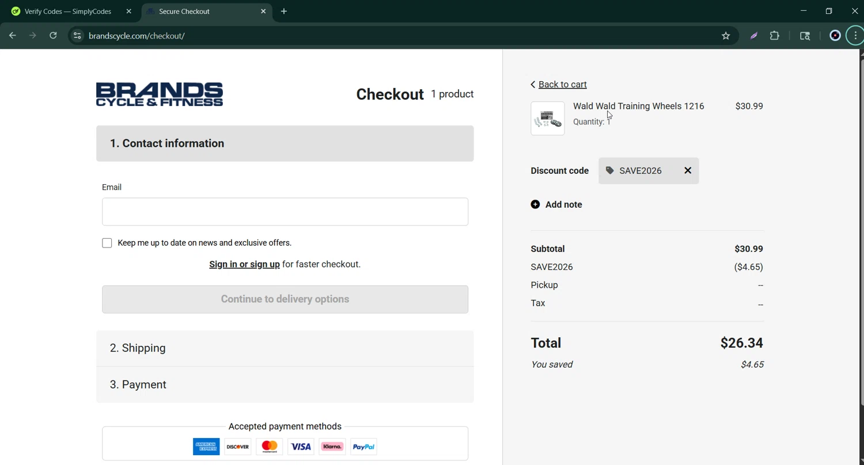Open the media control toolbar icon

tap(805, 36)
